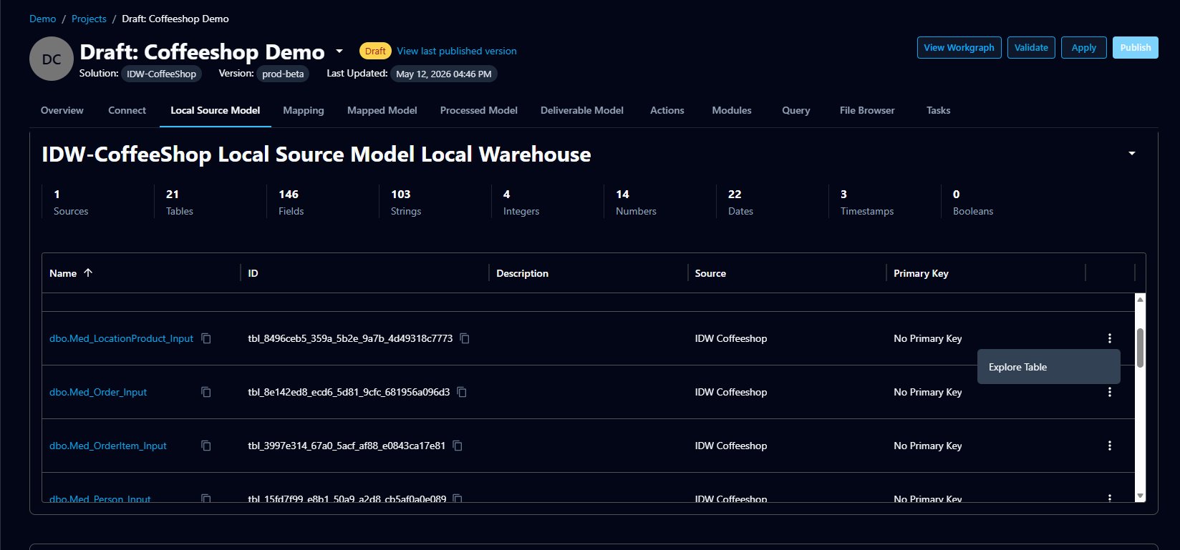Copy ID tbl_8e142ed8_ecd6_5d81_9cfc_681956a096d3

coord(462,392)
